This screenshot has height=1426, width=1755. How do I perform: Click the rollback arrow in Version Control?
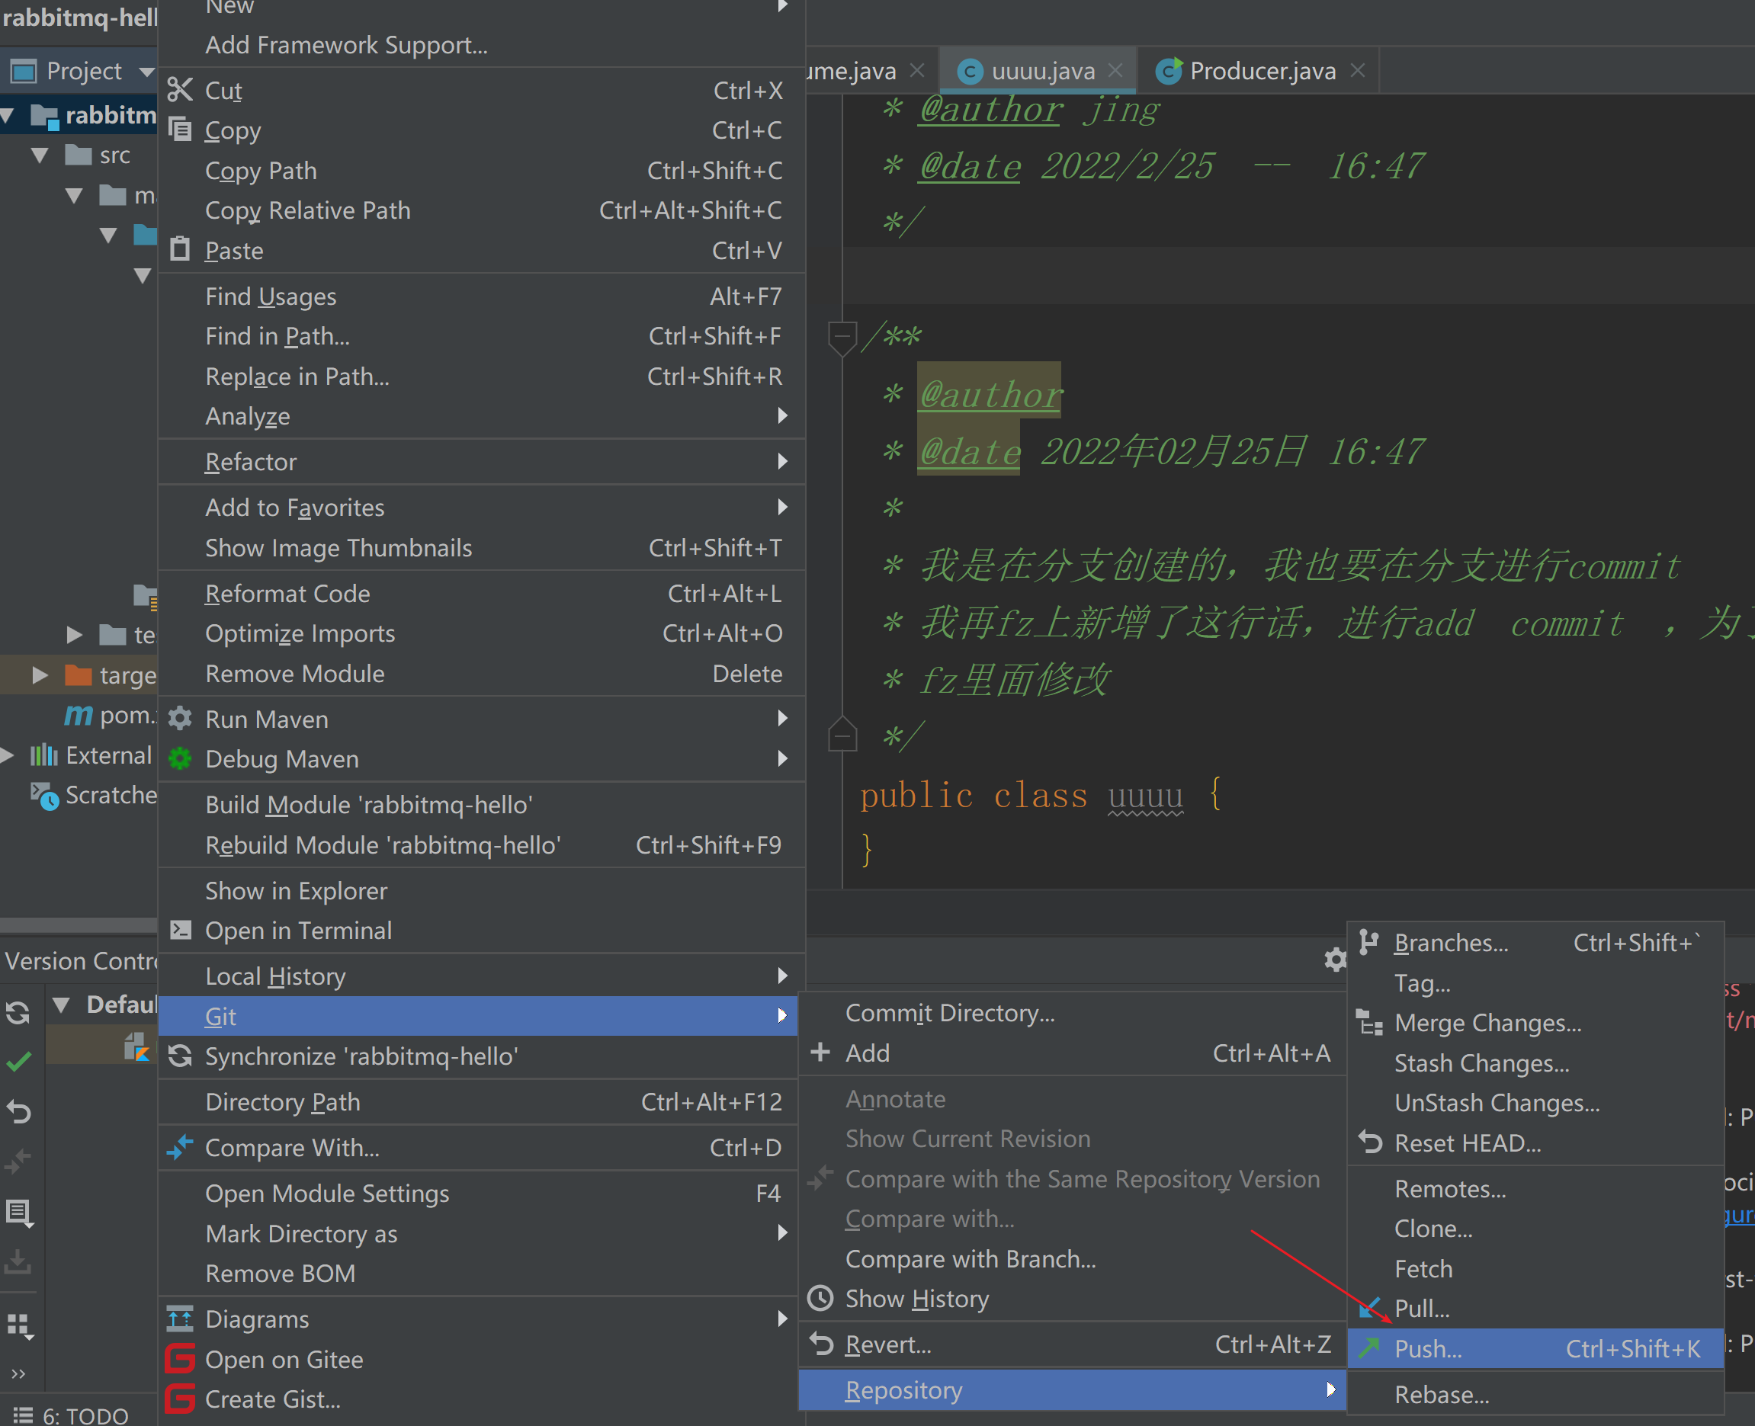coord(18,1112)
